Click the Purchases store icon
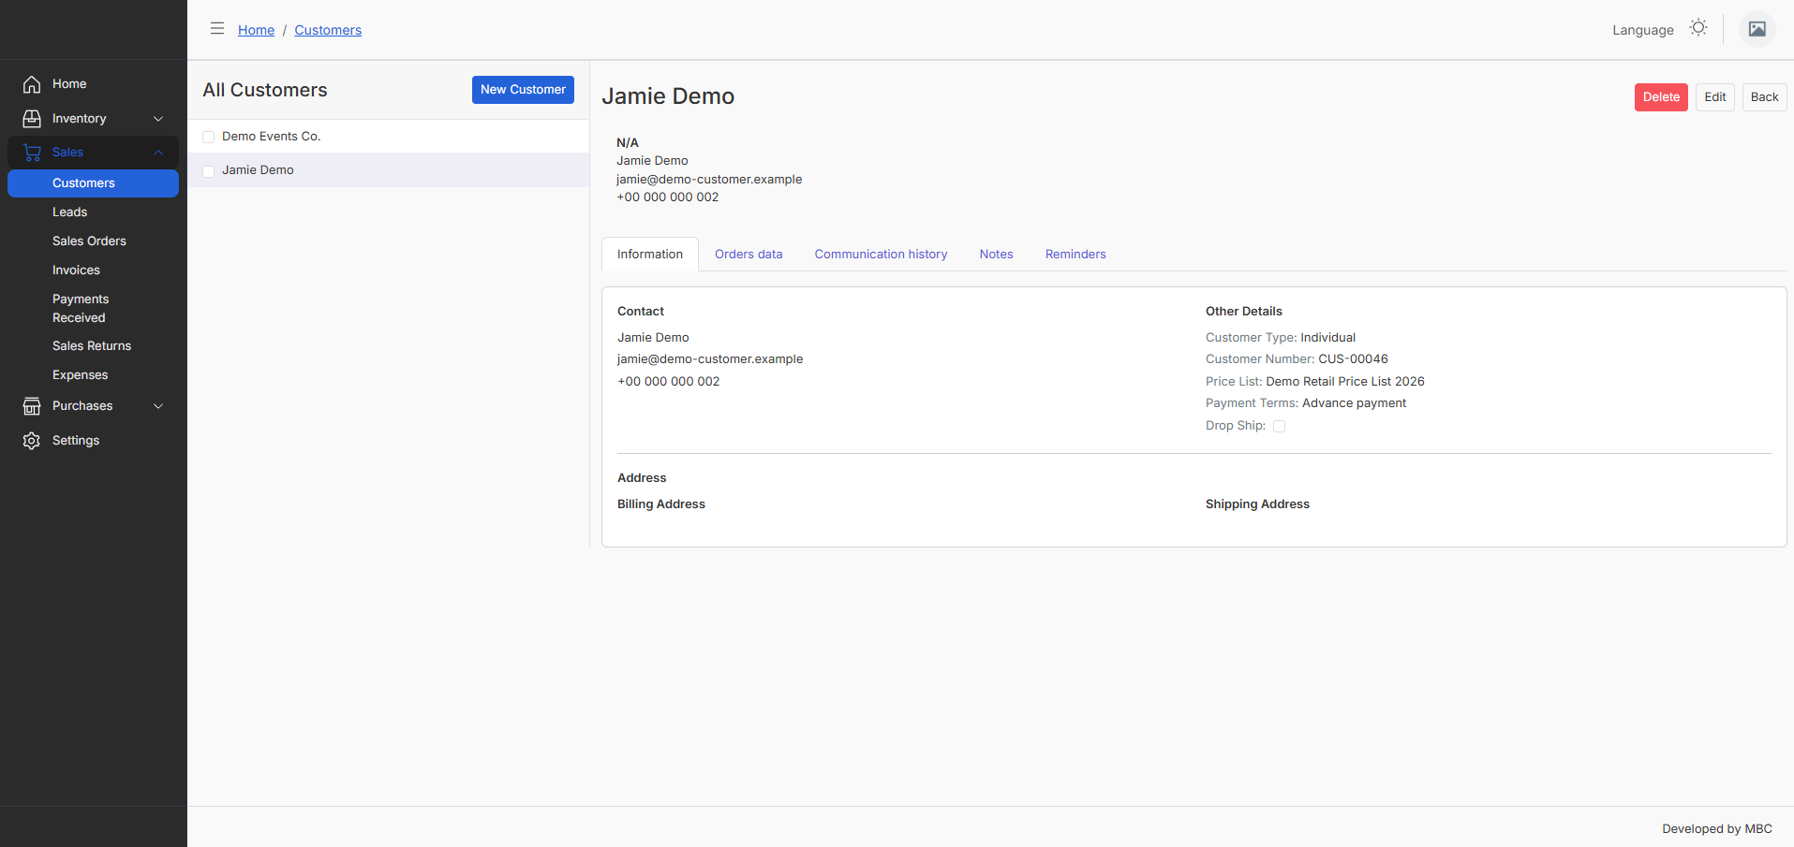The height and width of the screenshot is (847, 1794). coord(32,406)
